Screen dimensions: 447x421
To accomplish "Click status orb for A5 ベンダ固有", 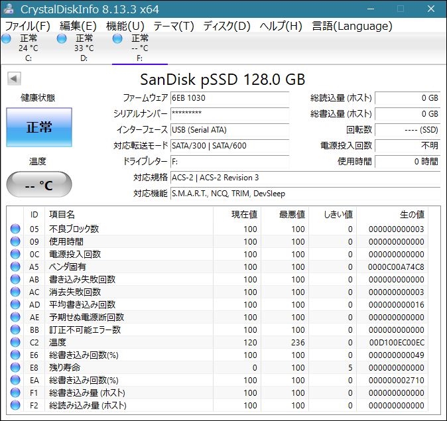I will pos(15,267).
